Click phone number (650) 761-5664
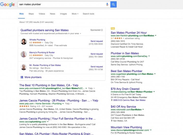The image size is (183, 135). pyautogui.click(x=96, y=57)
